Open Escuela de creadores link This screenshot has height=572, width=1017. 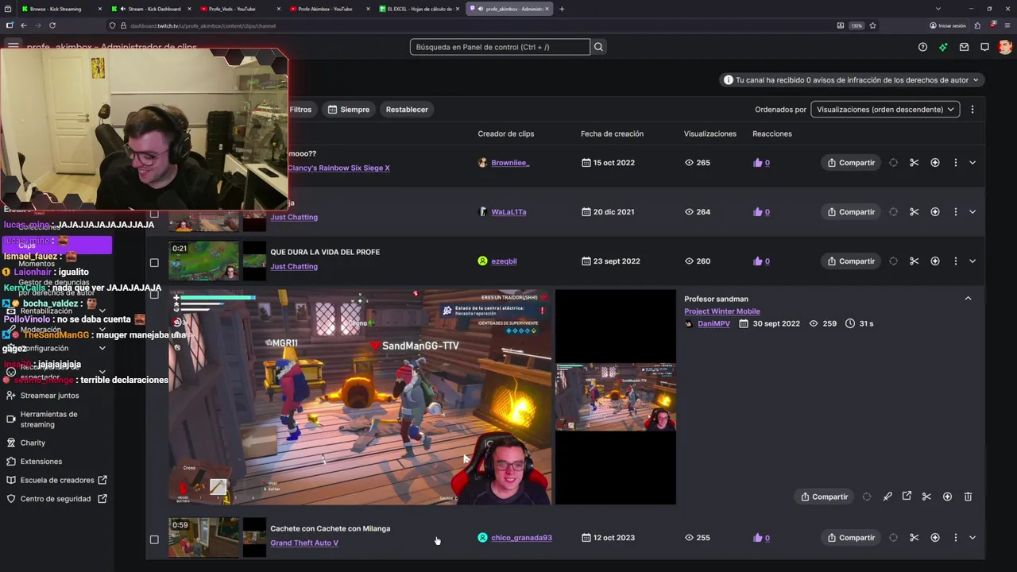pos(57,480)
